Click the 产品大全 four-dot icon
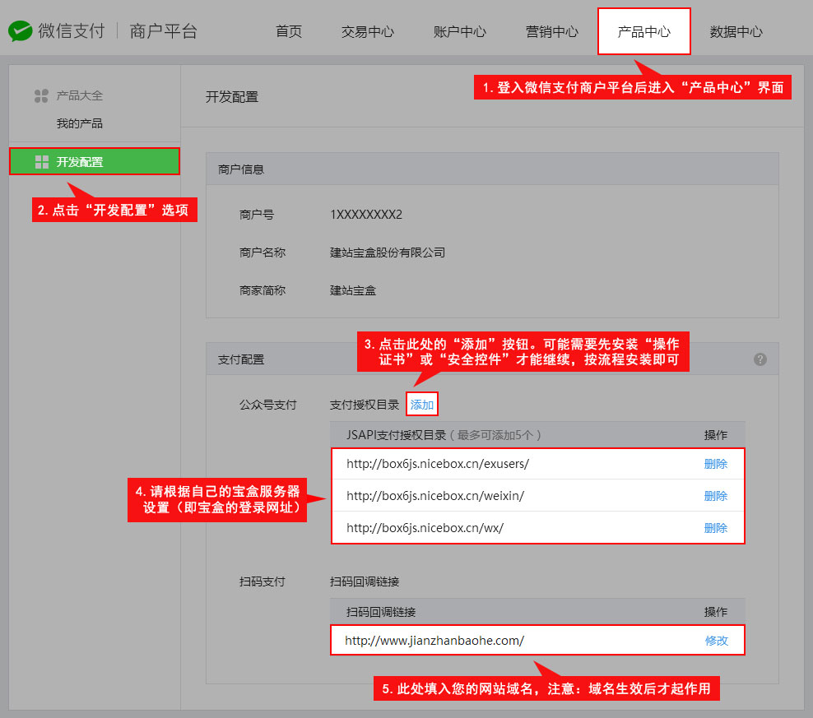813x718 pixels. 41,96
